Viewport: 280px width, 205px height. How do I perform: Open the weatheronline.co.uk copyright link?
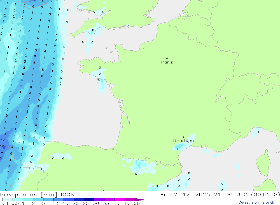pyautogui.click(x=256, y=202)
